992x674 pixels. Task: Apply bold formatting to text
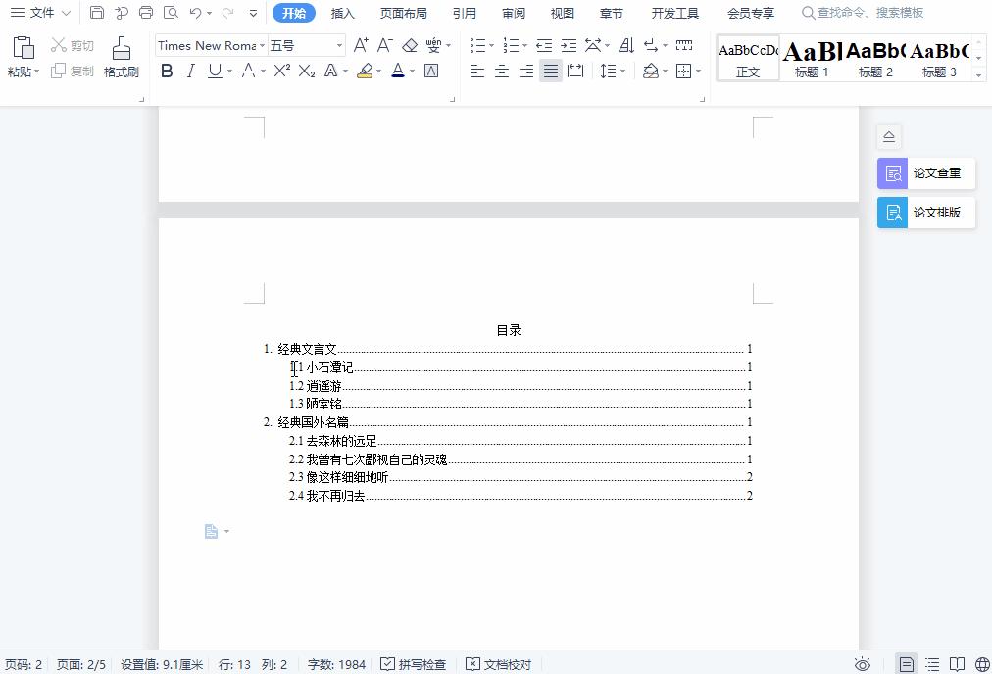coord(167,71)
